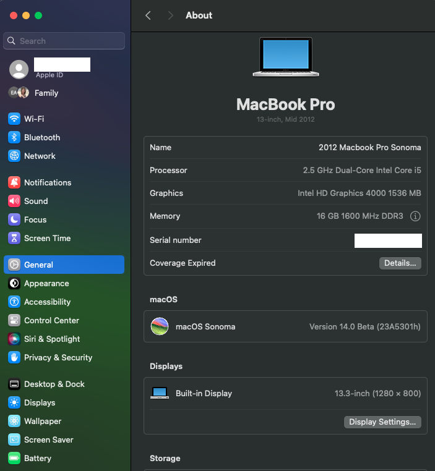
Task: Select the Battery icon in sidebar
Action: click(14, 458)
